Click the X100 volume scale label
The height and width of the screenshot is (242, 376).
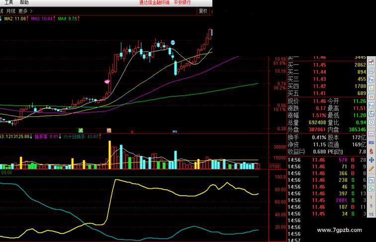[275, 166]
